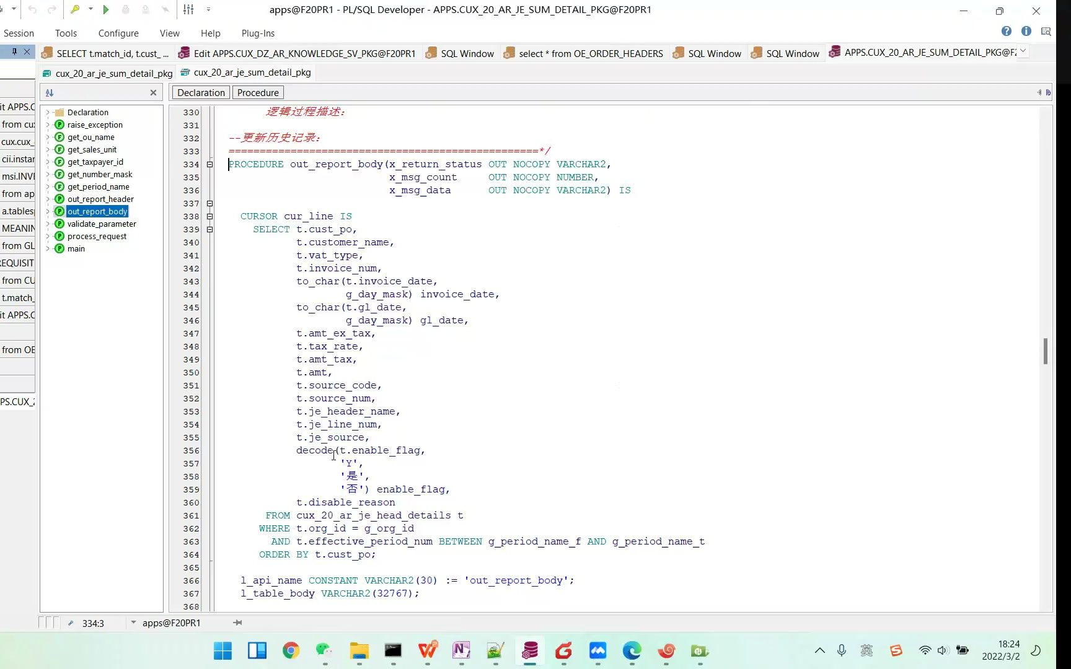Screen dimensions: 1071x669
Task: Select the package spec cux_20_ar_je_sum_detail_pkg tab
Action: coord(108,73)
